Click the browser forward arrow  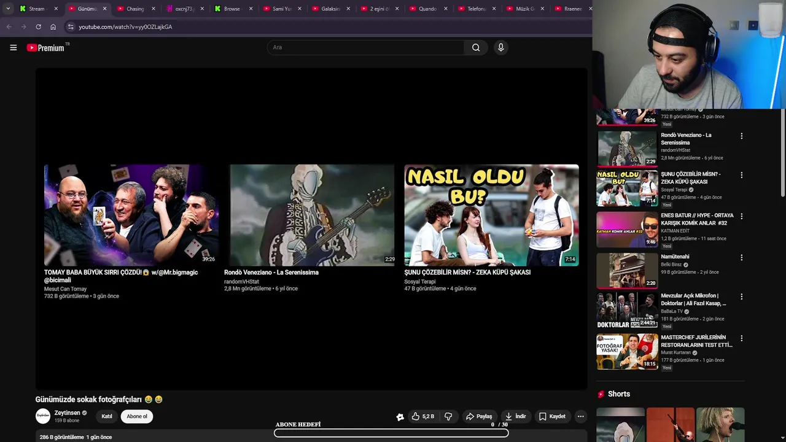pyautogui.click(x=23, y=27)
